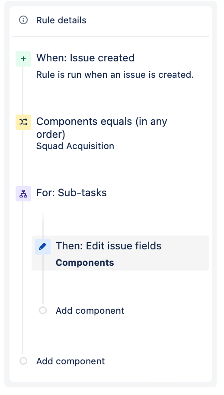Open the When: Issue created trigger
Image resolution: width=224 pixels, height=395 pixels.
coord(86,58)
